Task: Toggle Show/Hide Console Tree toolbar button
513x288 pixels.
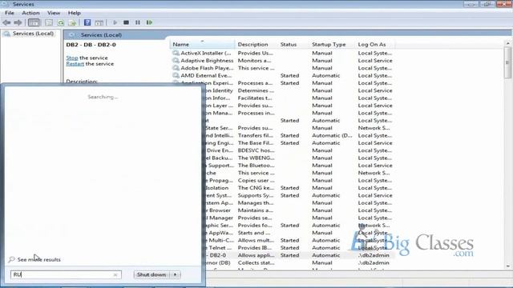Action: (x=34, y=22)
